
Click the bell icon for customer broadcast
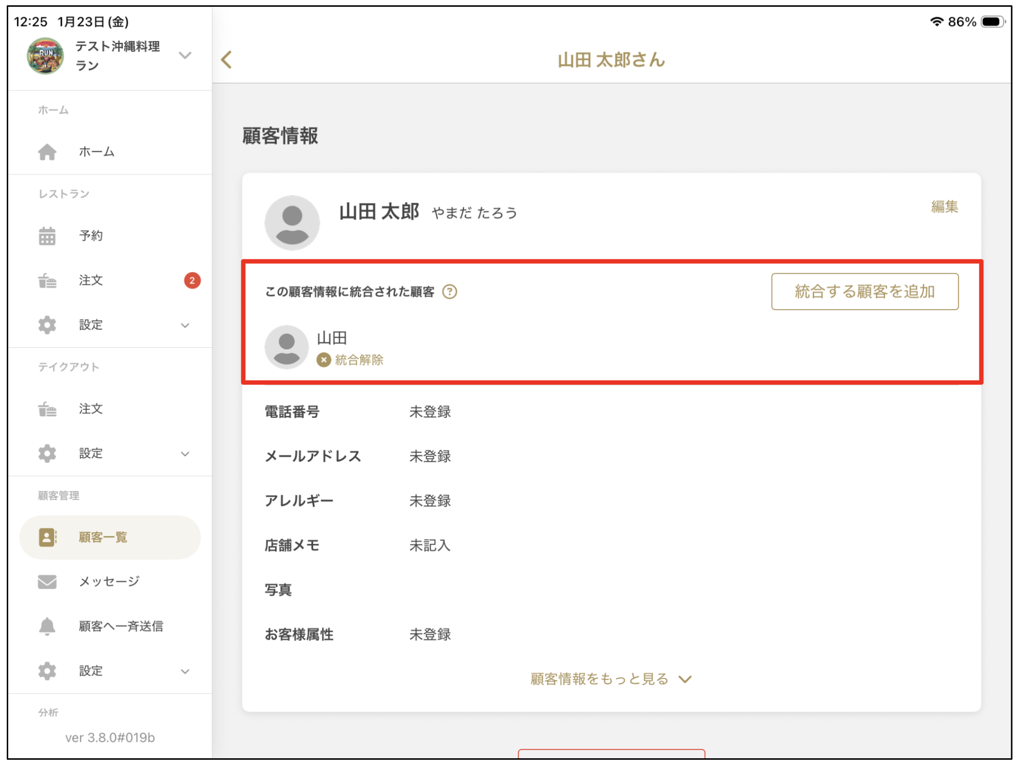[x=47, y=626]
